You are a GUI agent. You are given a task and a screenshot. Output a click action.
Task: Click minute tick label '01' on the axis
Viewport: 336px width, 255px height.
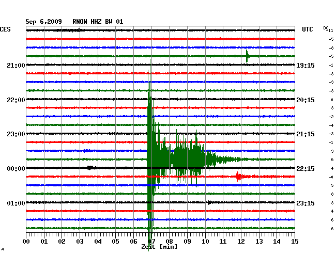pos(44,242)
